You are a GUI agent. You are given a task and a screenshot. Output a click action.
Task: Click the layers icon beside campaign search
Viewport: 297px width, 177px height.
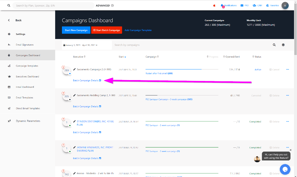pos(283,45)
